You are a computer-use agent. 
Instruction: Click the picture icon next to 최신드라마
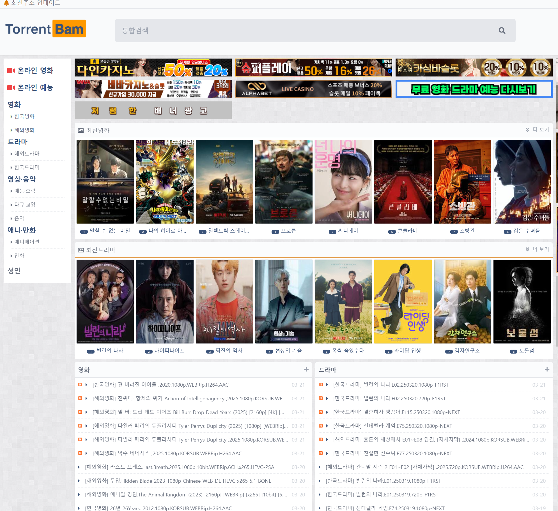click(81, 250)
